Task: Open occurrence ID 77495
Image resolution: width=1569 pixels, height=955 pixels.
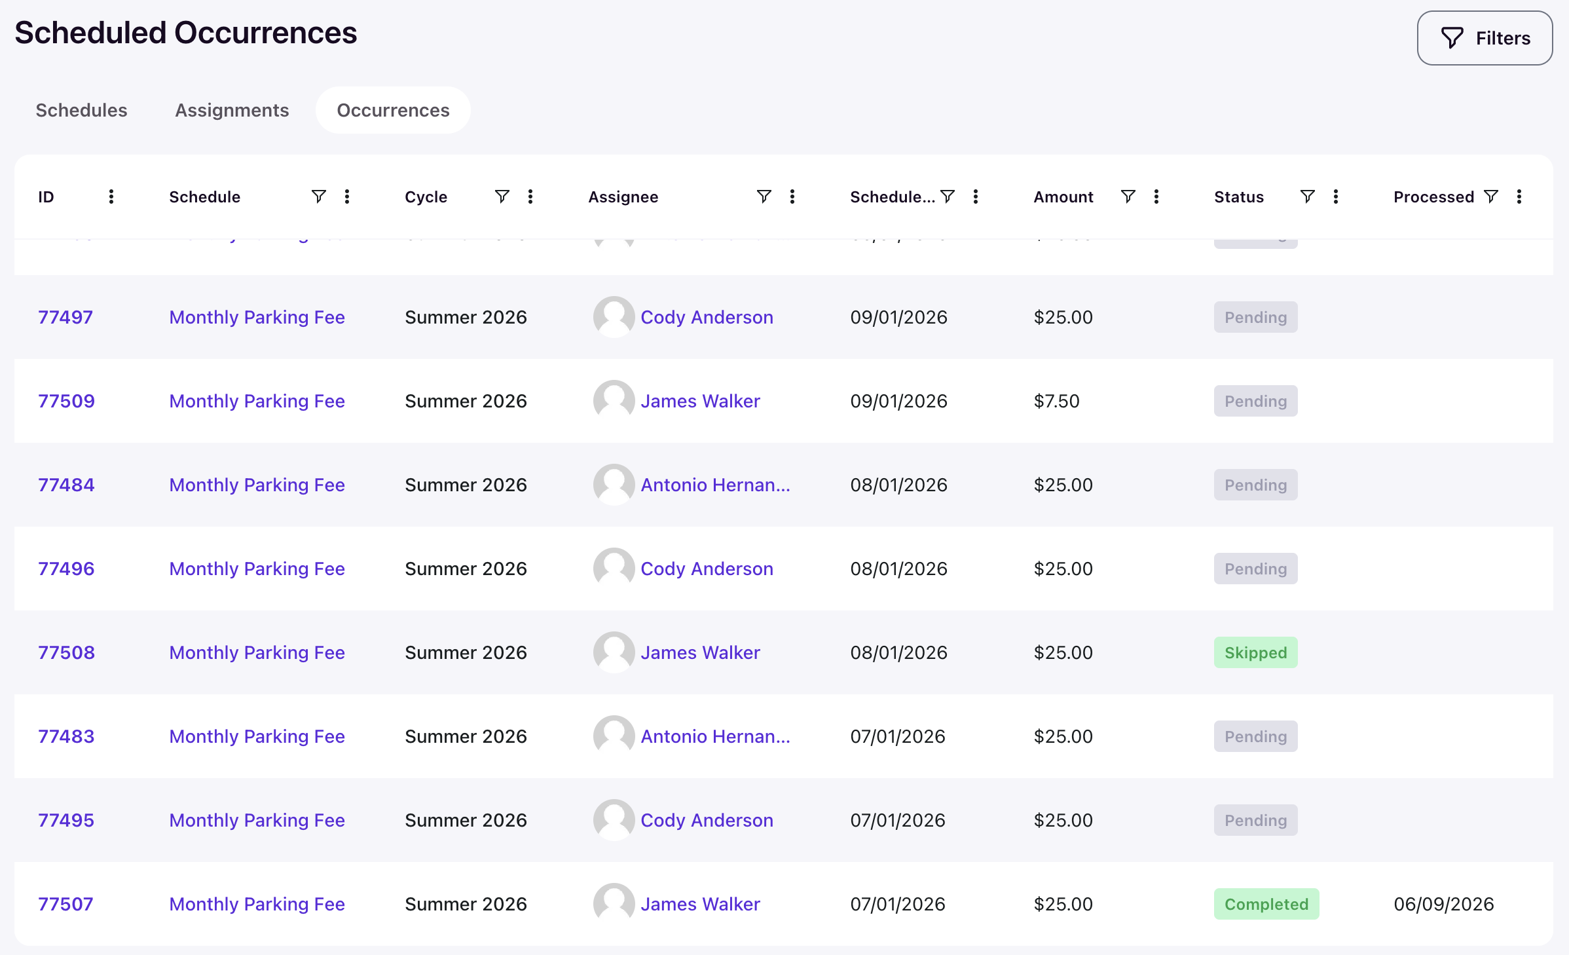Action: click(x=66, y=820)
